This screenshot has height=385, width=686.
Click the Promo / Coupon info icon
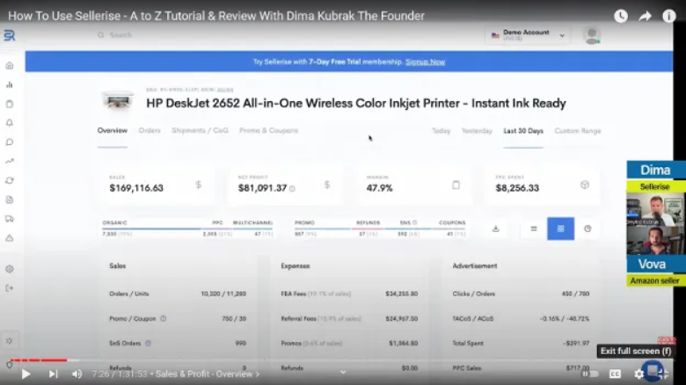point(164,318)
